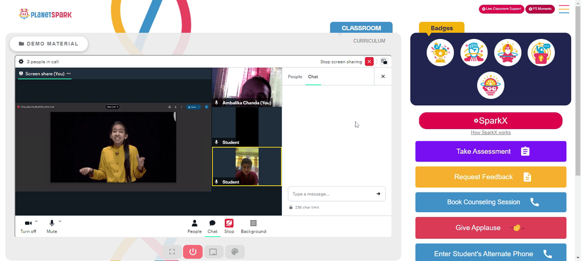Give Applause to the student
This screenshot has height=261, width=581.
coord(490,228)
